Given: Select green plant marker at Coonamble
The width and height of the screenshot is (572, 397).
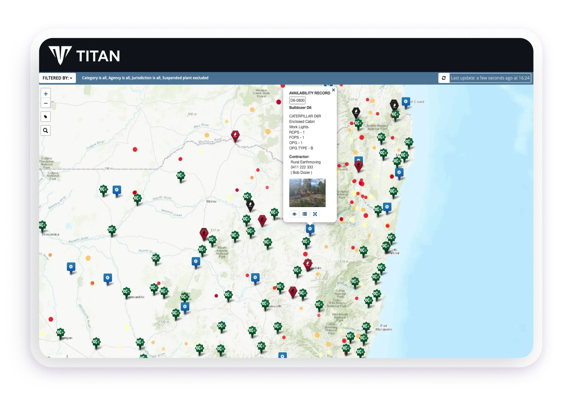Looking at the screenshot, I should tap(126, 293).
